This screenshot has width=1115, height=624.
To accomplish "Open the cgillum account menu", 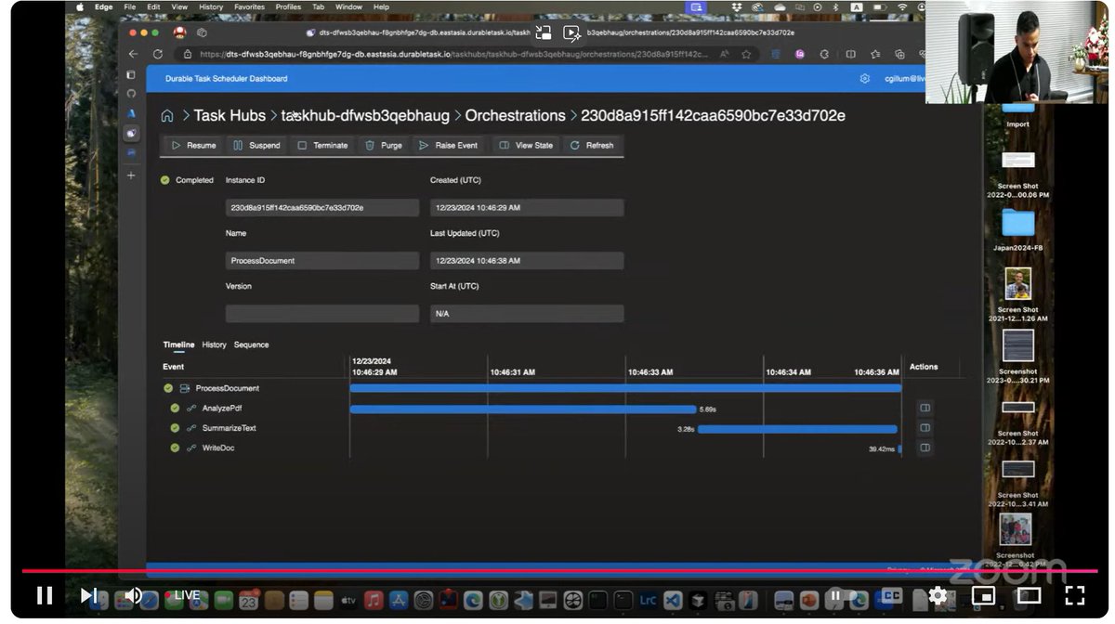I will (x=904, y=79).
